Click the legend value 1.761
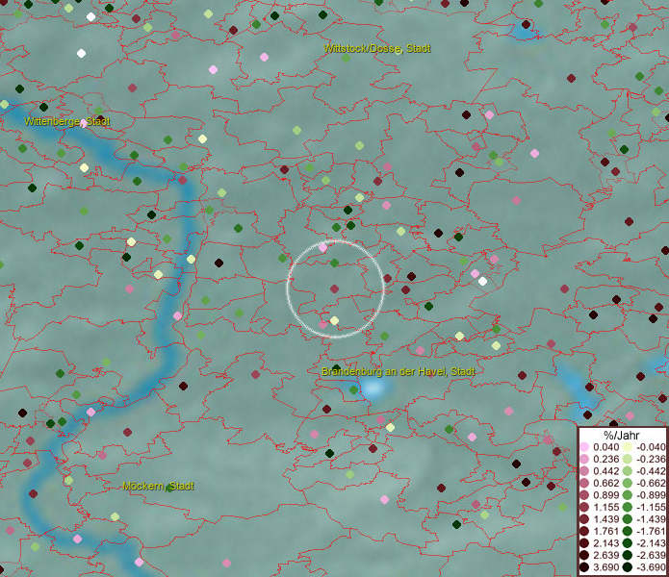The width and height of the screenshot is (669, 577). tap(605, 531)
